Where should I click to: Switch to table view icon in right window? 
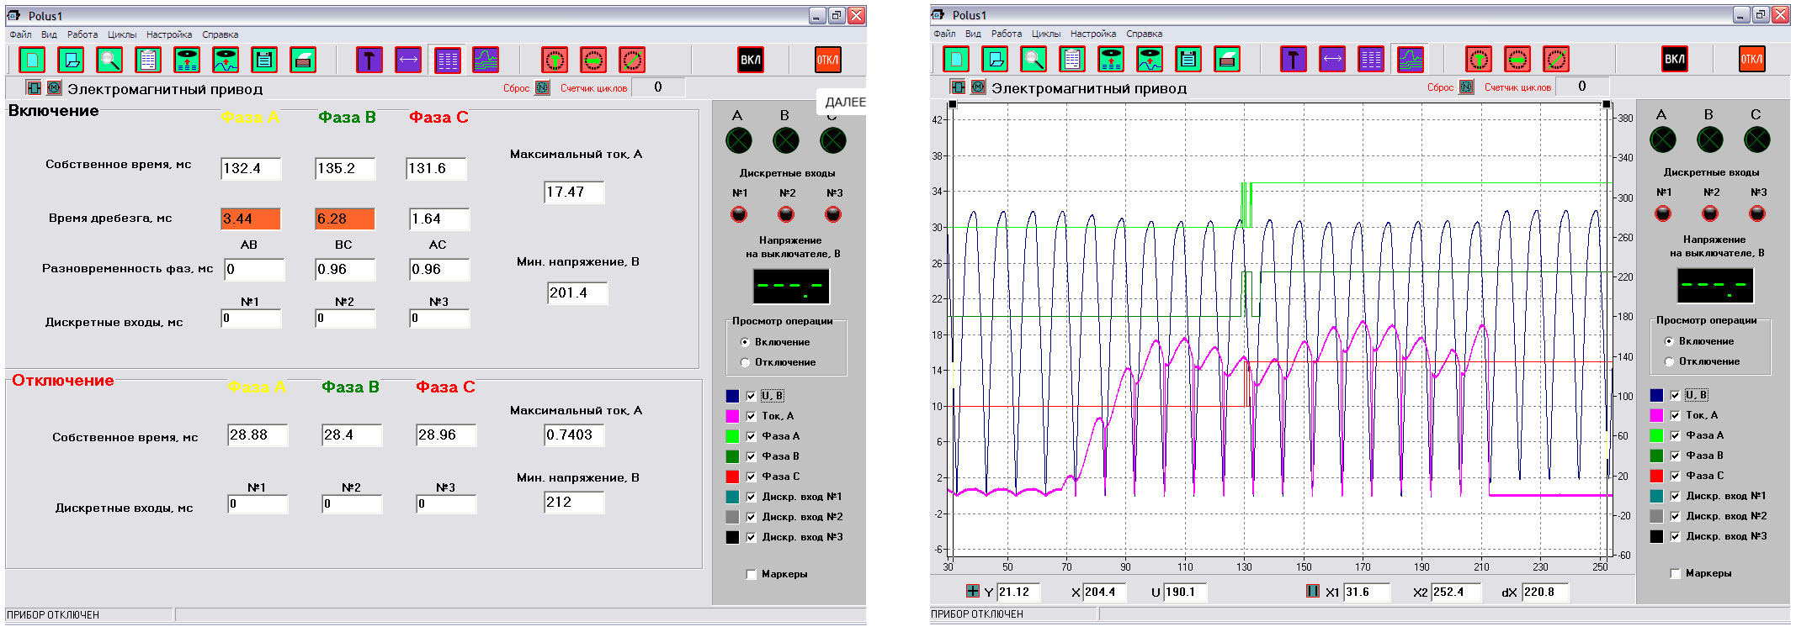pos(1371,59)
